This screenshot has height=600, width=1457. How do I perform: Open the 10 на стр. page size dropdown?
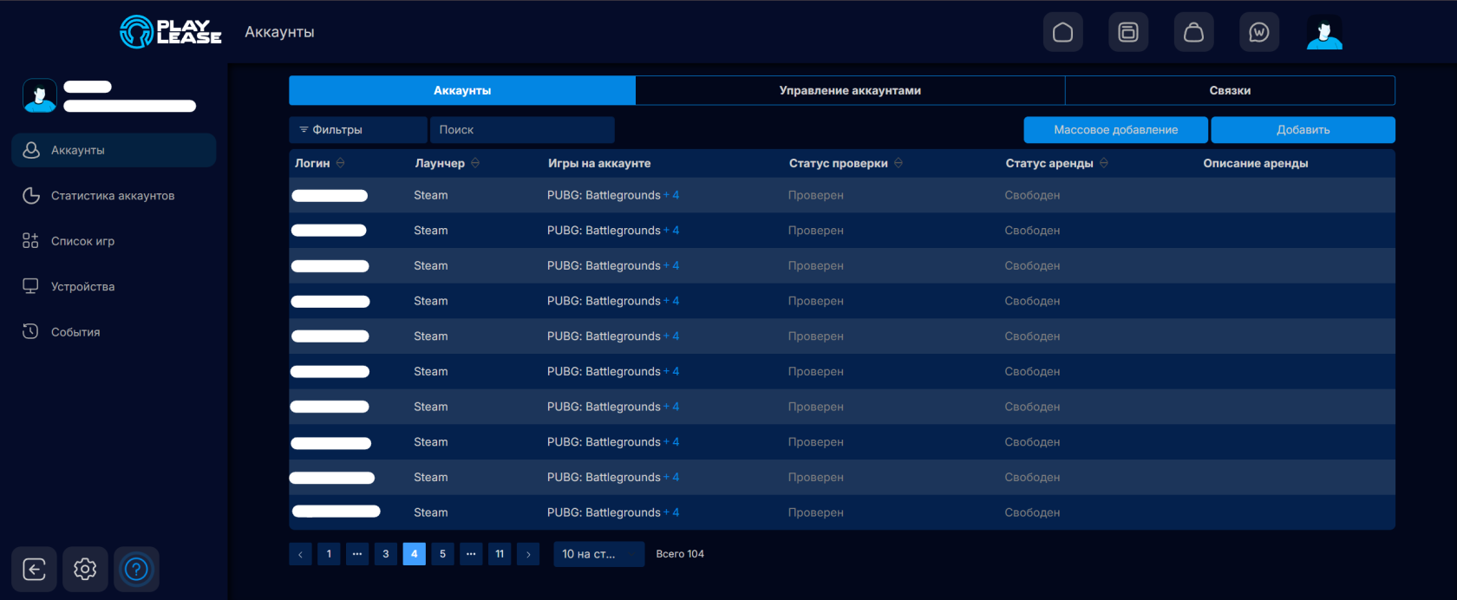pyautogui.click(x=599, y=554)
